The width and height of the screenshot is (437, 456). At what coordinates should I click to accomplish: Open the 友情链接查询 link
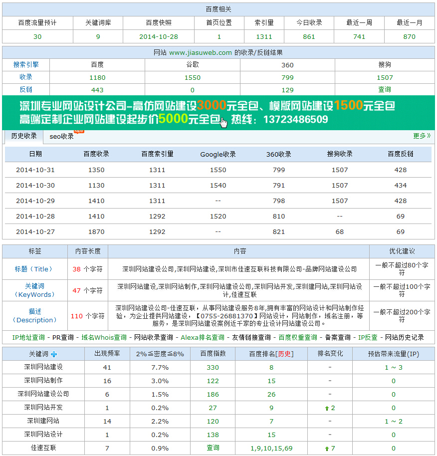point(251,338)
